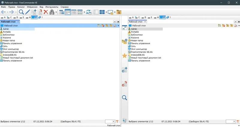Click the favorites folder heart icon in left panel
Image resolution: width=240 pixels, height=127 pixels.
103,26
